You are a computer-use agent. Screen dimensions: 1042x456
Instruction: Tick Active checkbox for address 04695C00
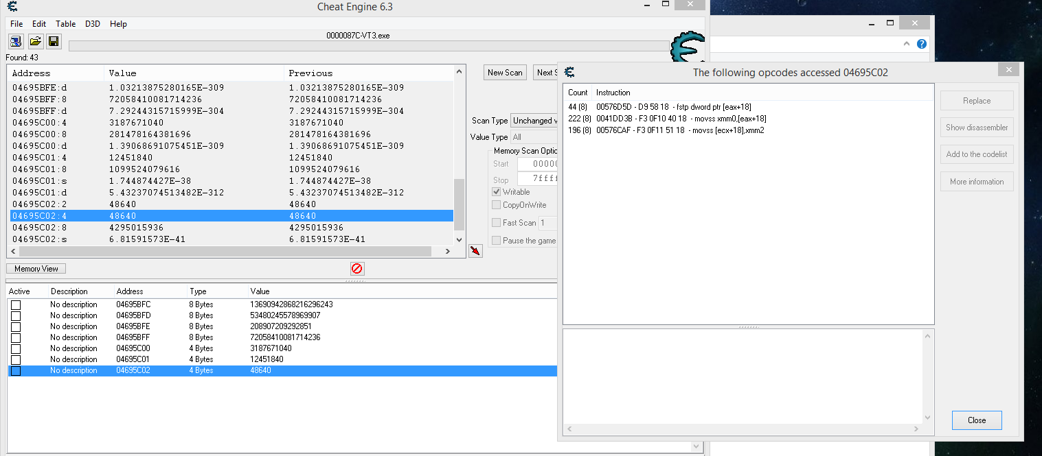pyautogui.click(x=16, y=348)
